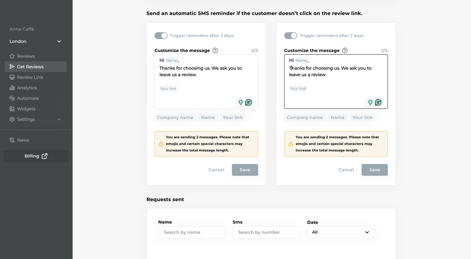471x259 pixels.
Task: Toggle the 7 days reminder trigger switch
Action: point(290,36)
